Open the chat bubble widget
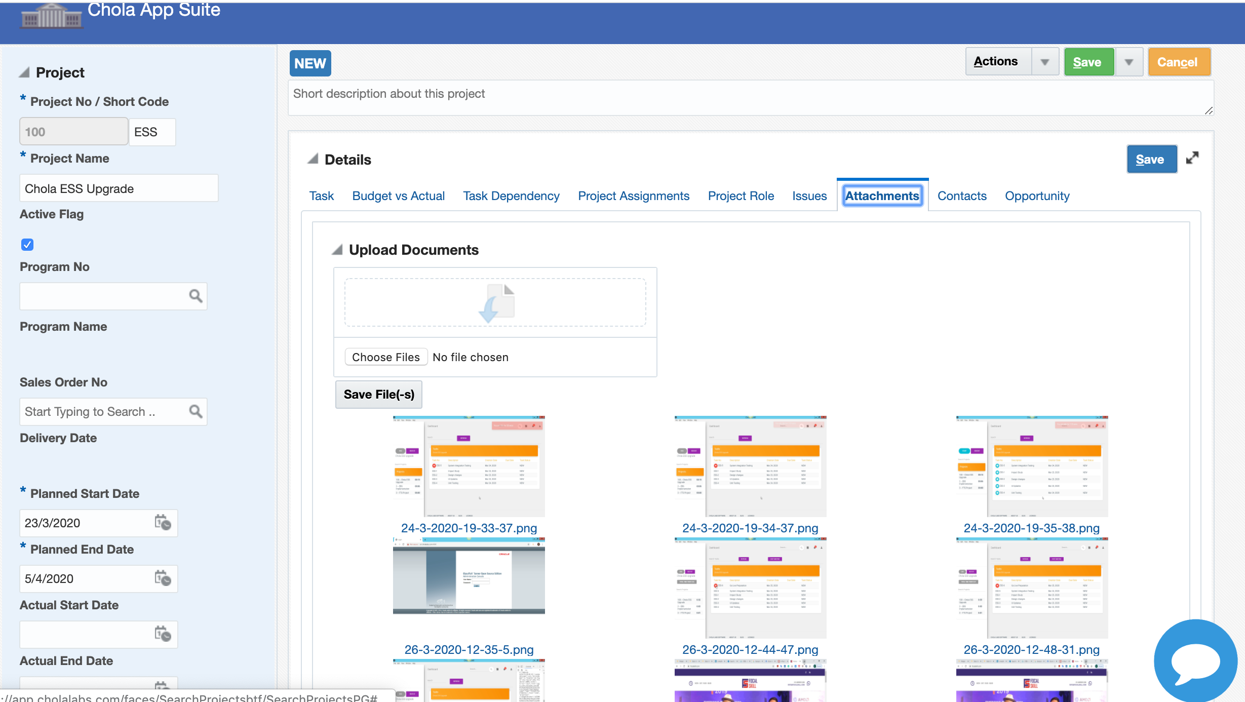 point(1195,661)
